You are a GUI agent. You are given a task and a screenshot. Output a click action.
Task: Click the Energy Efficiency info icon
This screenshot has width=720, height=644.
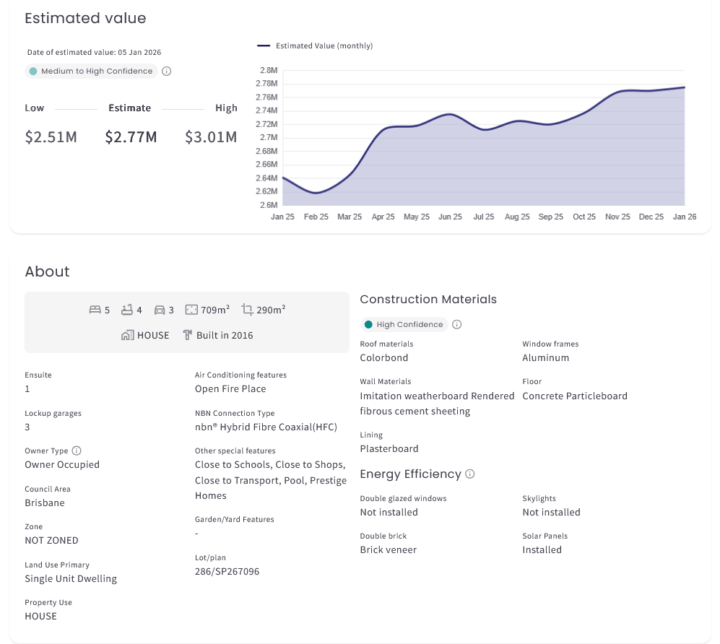coord(470,474)
